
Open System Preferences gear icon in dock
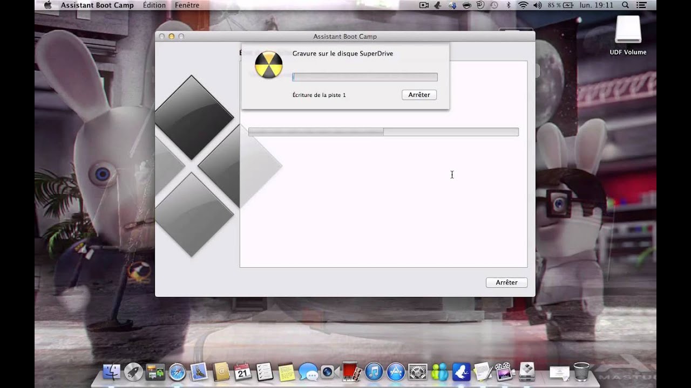pos(418,372)
